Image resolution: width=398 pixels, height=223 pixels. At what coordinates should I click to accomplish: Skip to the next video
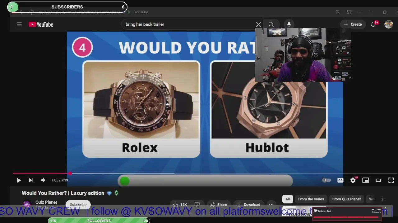click(31, 180)
